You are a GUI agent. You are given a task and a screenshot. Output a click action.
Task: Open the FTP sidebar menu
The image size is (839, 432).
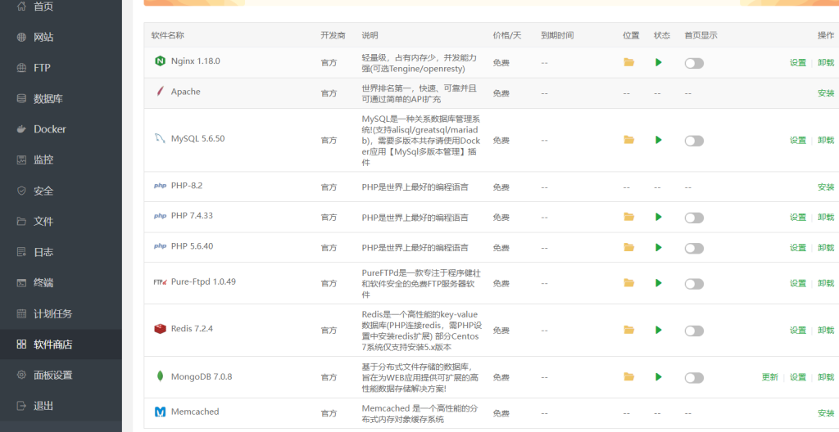coord(61,68)
